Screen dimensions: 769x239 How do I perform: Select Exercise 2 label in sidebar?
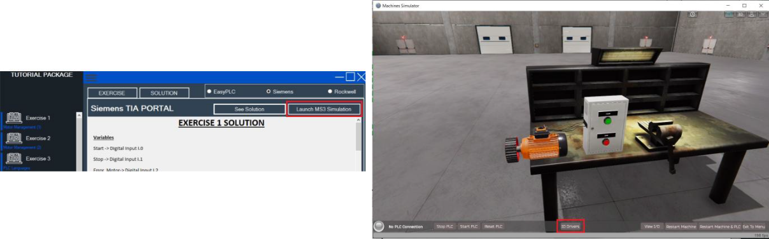[x=38, y=138]
